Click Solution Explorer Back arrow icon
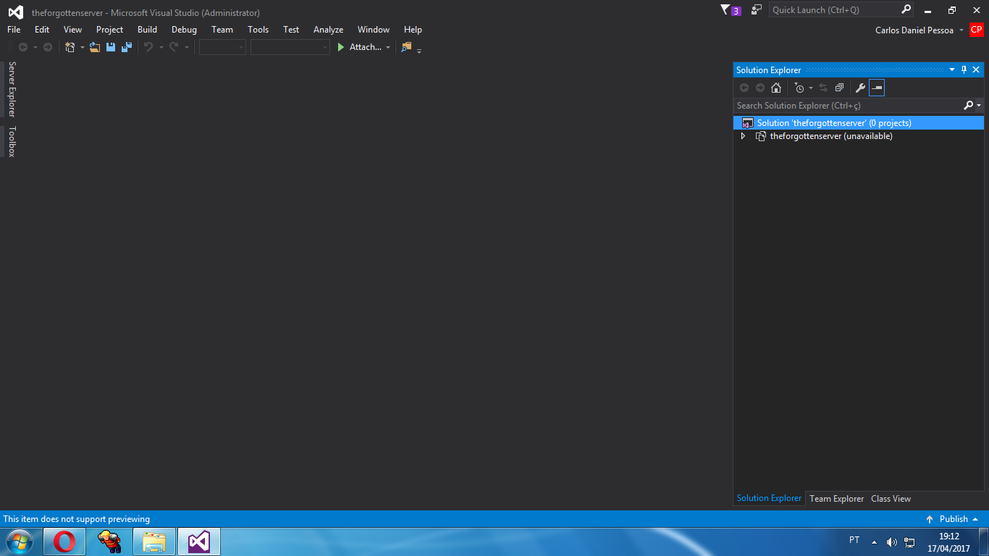 coord(744,88)
